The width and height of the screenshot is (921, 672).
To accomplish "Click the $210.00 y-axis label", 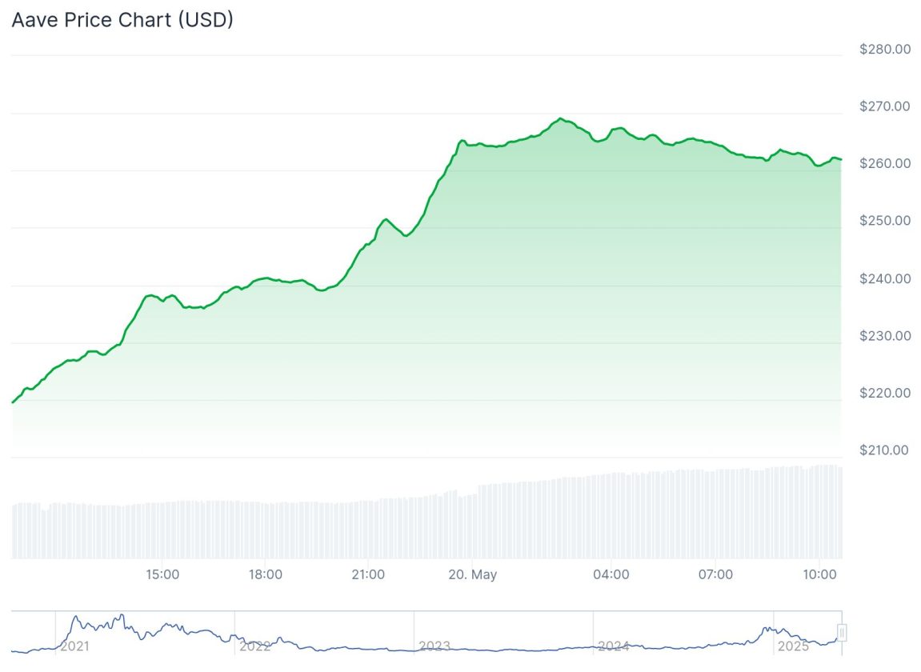I will [884, 450].
